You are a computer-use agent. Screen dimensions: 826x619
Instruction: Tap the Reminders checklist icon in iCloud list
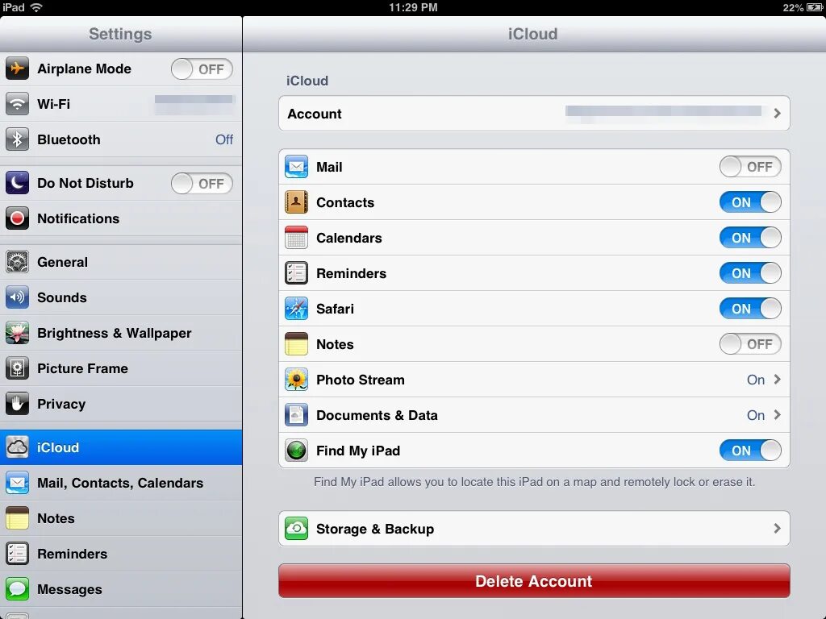[297, 273]
